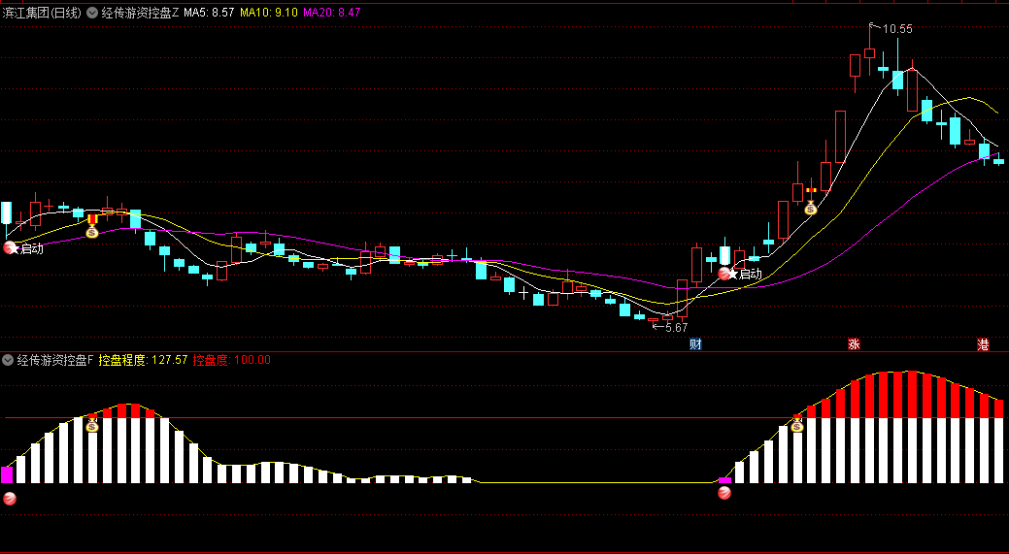This screenshot has height=554, width=1009.
Task: Select the 经传游资控盘F indicator name
Action: pyautogui.click(x=55, y=360)
